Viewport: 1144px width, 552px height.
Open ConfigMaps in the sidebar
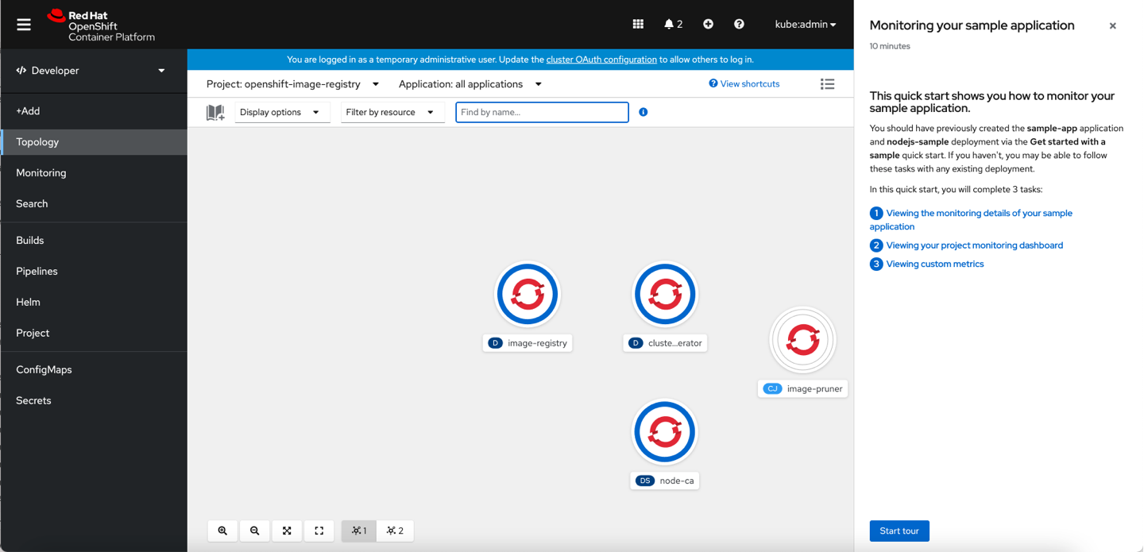click(94, 370)
